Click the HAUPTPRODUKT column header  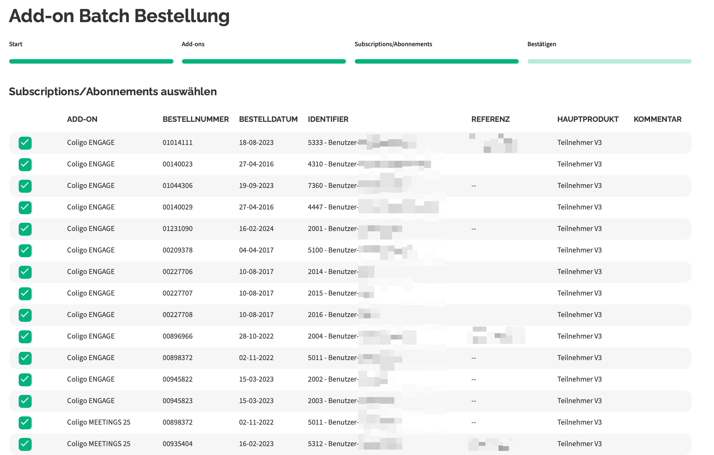point(588,119)
